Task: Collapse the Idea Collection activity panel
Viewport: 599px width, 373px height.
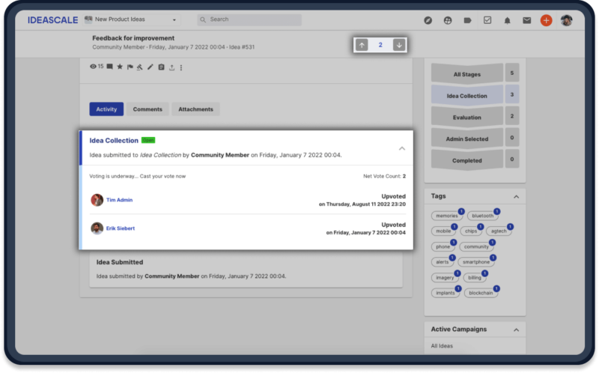Action: tap(401, 148)
